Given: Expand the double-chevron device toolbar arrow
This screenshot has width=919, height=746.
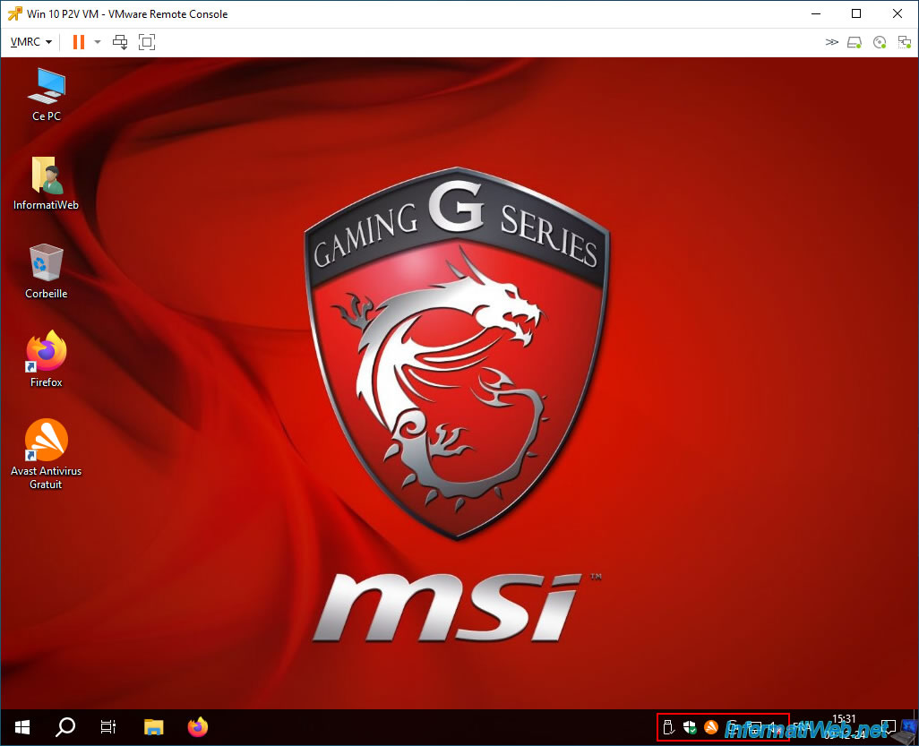Looking at the screenshot, I should (831, 41).
